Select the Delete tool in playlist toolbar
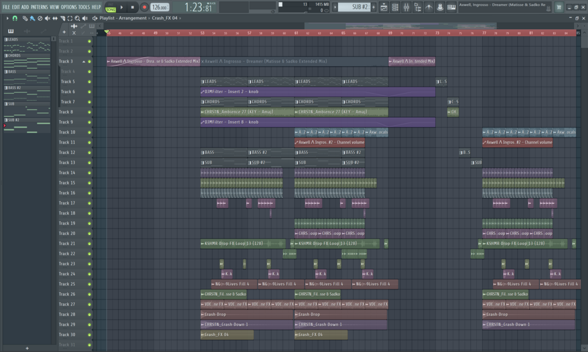This screenshot has height=352, width=588. [x=40, y=18]
